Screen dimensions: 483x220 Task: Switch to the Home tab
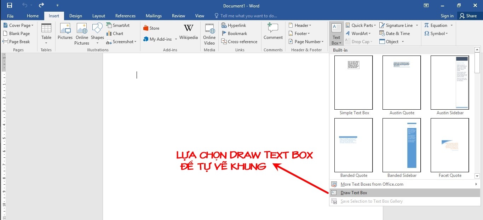pos(33,16)
